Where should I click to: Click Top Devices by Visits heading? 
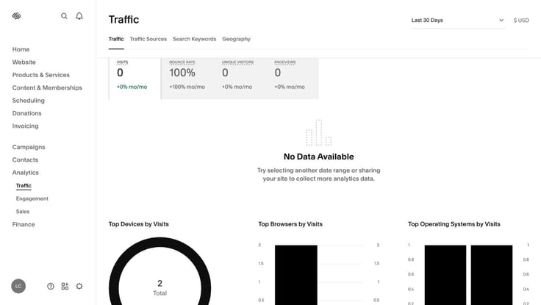coord(138,224)
